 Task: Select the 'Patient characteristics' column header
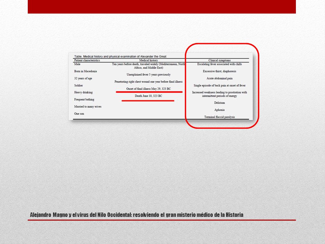pos(87,60)
